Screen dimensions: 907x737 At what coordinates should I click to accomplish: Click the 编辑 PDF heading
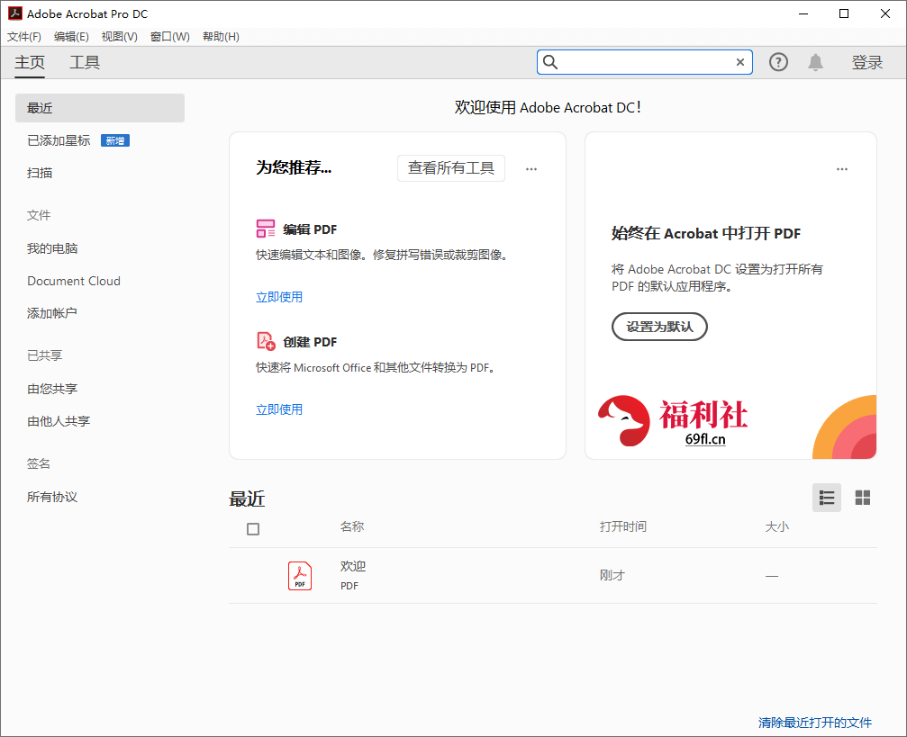pos(310,229)
